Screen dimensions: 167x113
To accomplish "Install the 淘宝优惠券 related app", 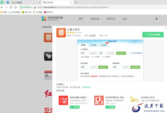I will point(75,107).
